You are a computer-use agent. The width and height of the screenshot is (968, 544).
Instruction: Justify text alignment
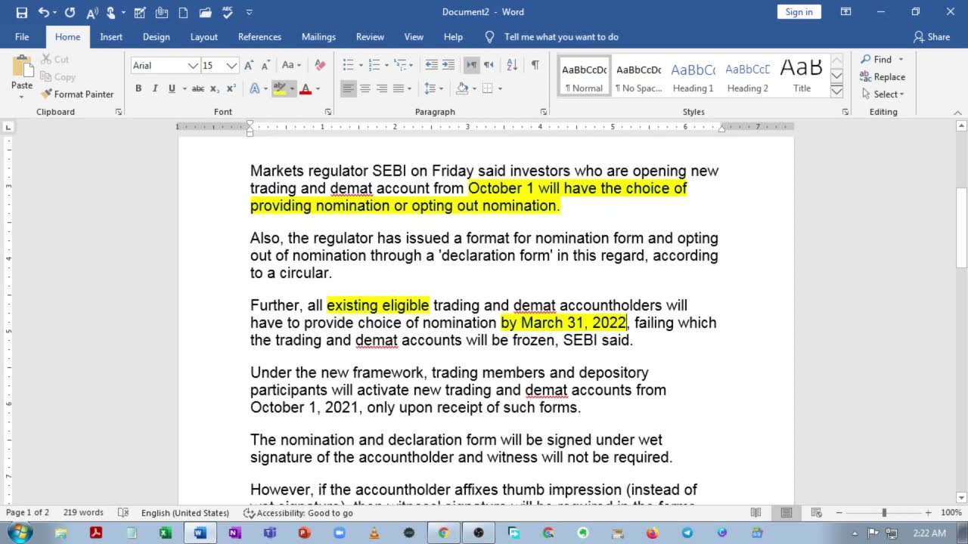click(398, 88)
